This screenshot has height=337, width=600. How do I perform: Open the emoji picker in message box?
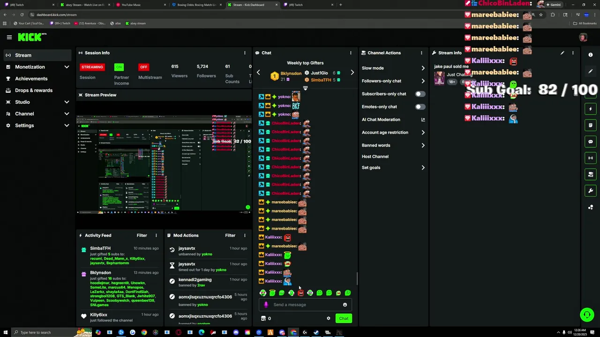tap(345, 305)
